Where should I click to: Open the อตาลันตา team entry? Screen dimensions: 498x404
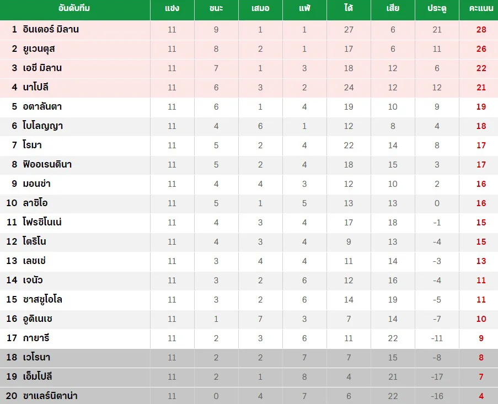pos(42,106)
